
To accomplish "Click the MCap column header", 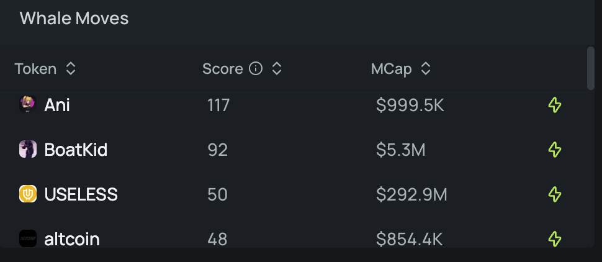I will 391,69.
